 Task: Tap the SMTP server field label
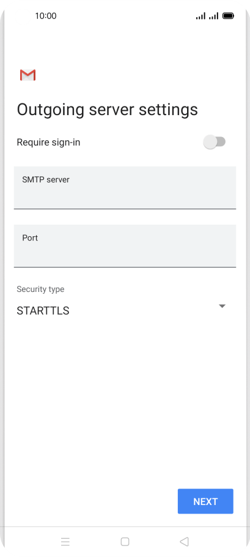[x=46, y=180]
